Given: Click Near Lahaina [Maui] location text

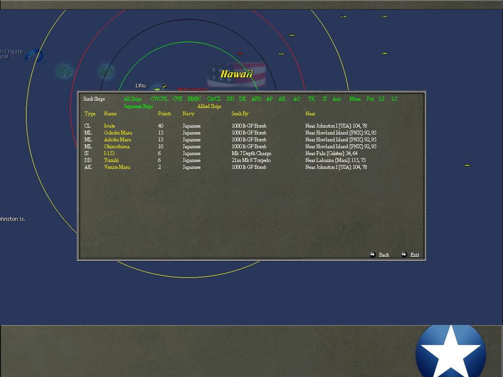Looking at the screenshot, I should click(x=335, y=161).
